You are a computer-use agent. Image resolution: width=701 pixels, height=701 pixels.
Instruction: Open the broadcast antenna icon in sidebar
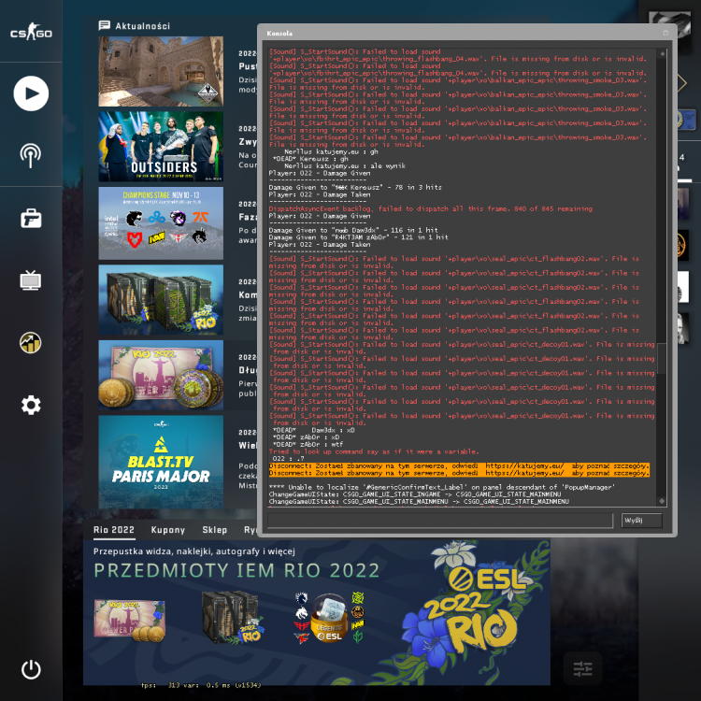[31, 156]
